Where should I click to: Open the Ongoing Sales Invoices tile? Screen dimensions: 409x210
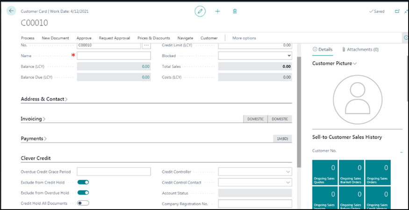[x=325, y=197]
